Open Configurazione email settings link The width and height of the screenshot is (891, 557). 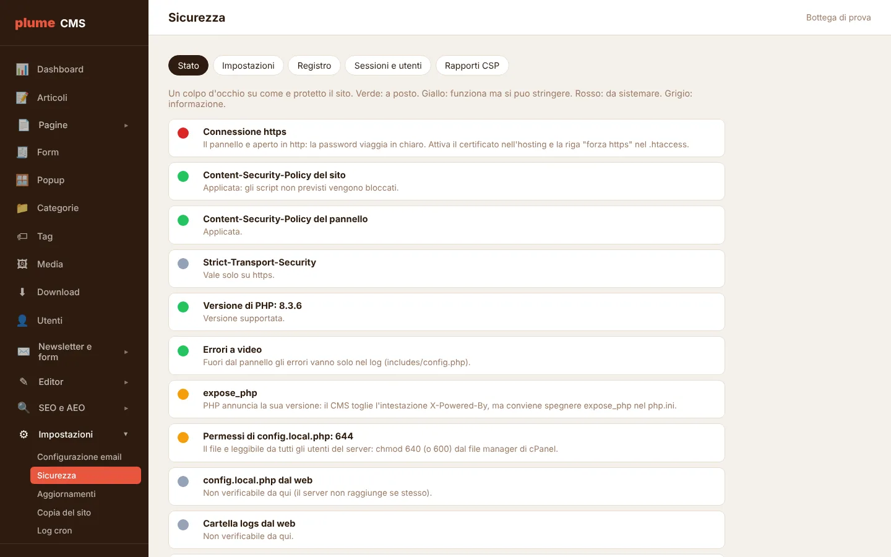coord(79,457)
